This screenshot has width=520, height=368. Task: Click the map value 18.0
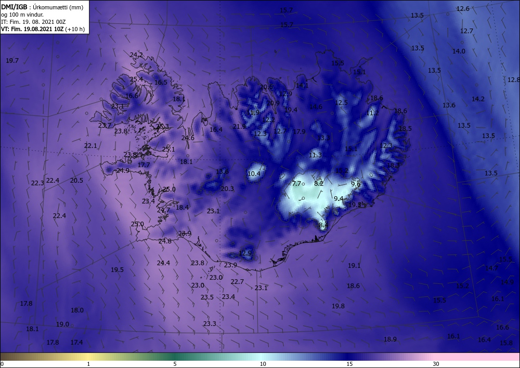pyautogui.click(x=77, y=310)
